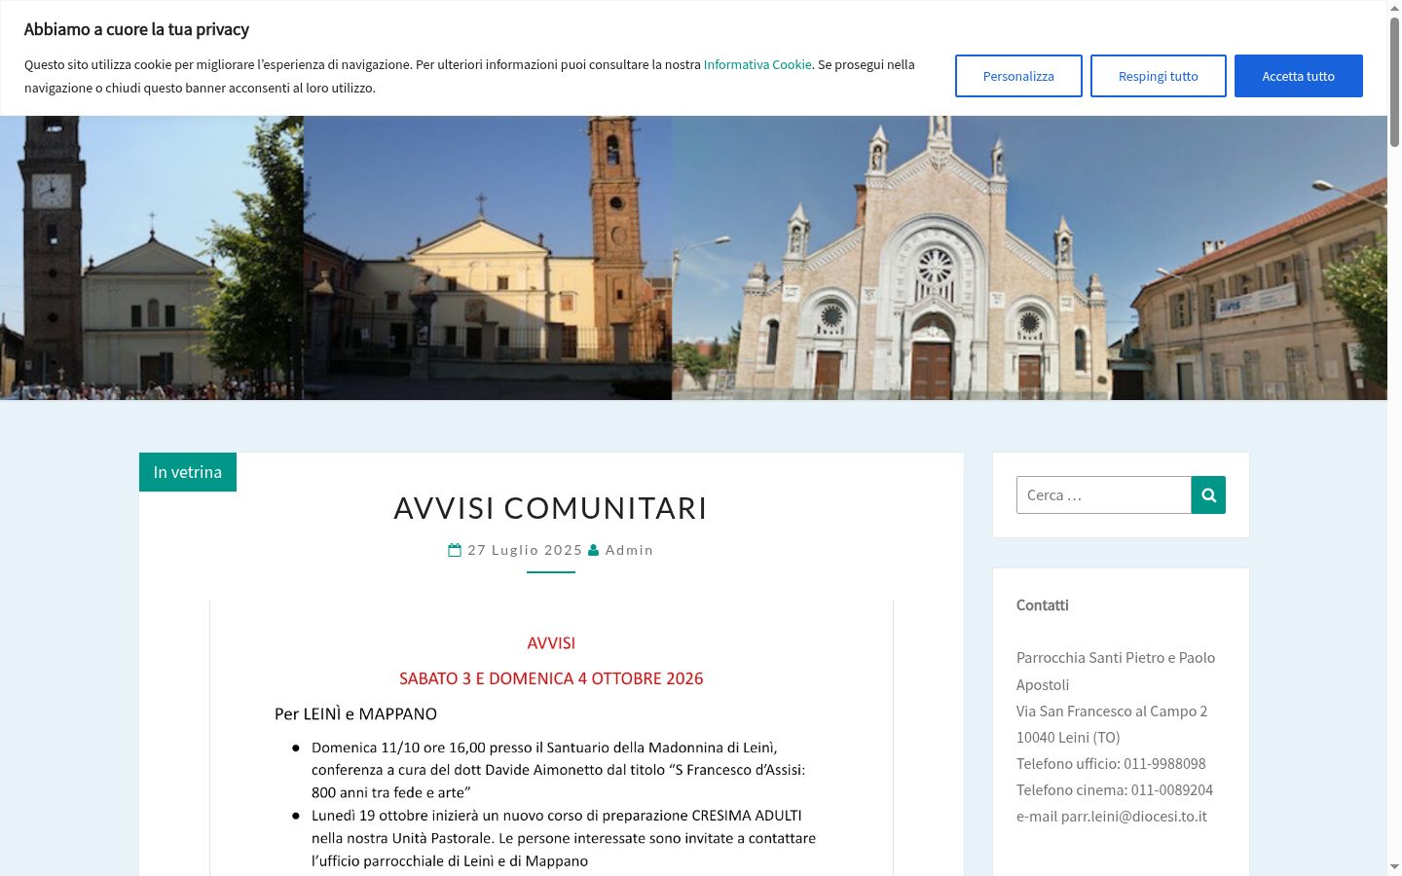
Task: Click 'SABATO 3 E DOMENICA 4 OTTOBRE 2026' heading
Action: (551, 678)
